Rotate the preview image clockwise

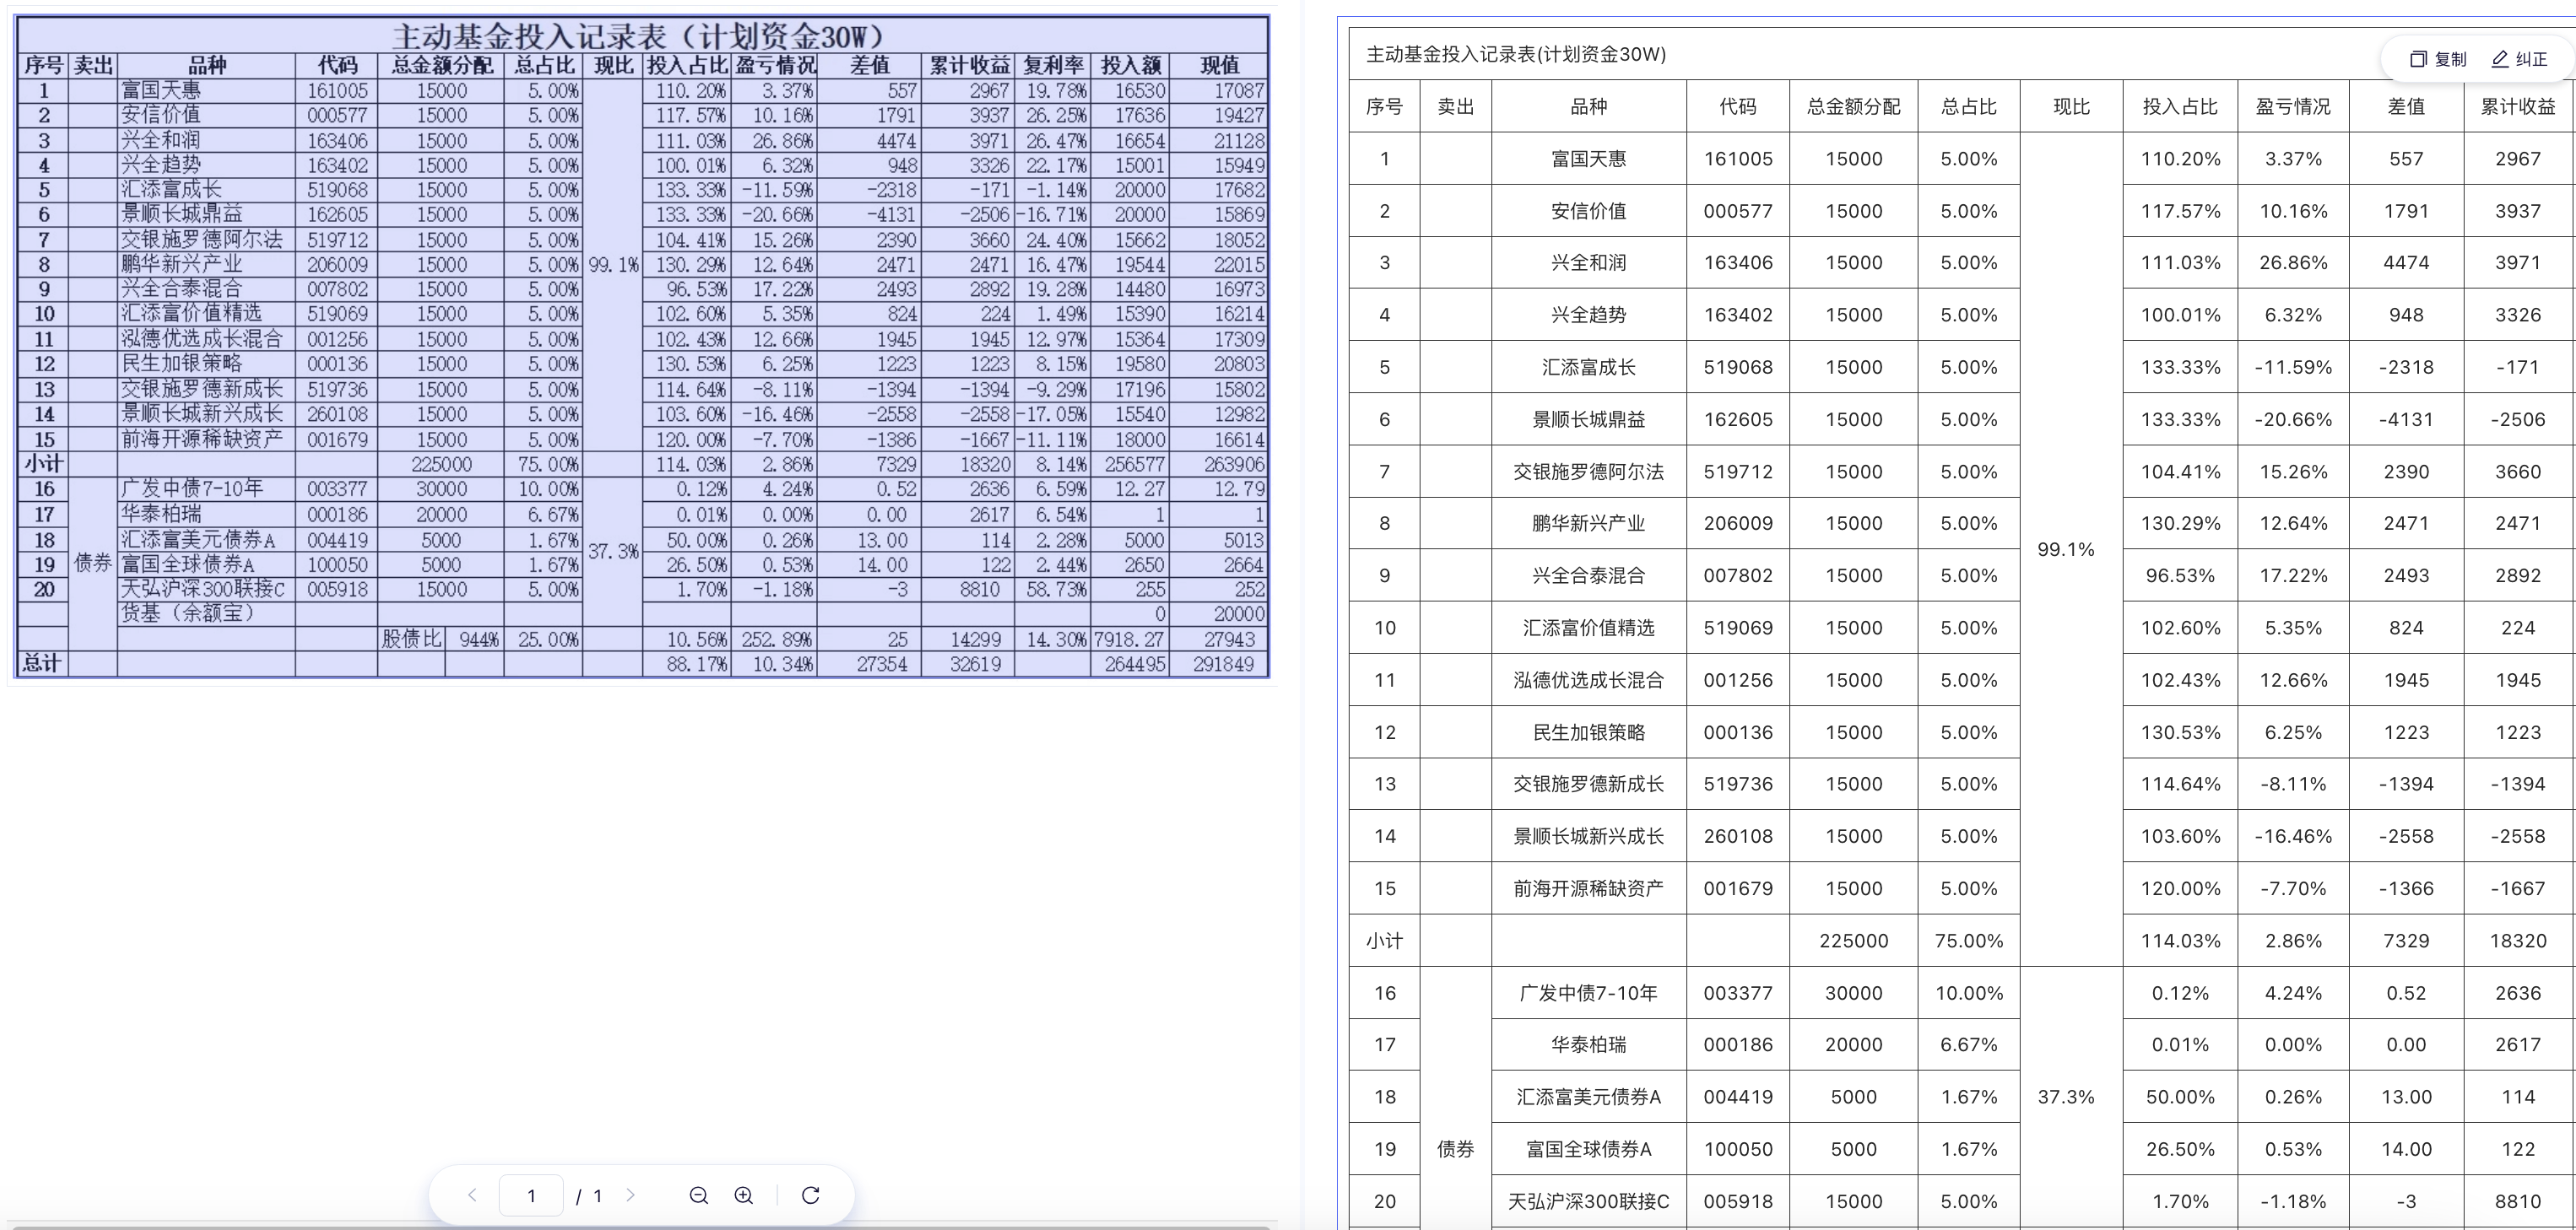click(x=811, y=1195)
